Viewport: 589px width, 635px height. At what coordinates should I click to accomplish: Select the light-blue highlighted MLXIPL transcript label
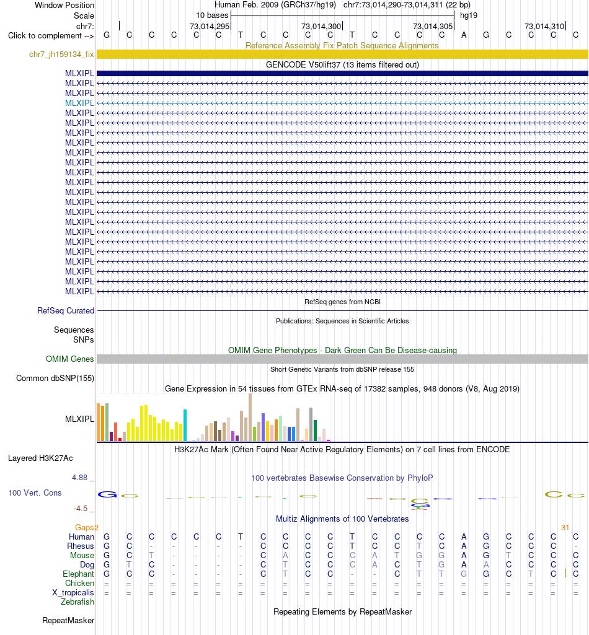[x=79, y=103]
